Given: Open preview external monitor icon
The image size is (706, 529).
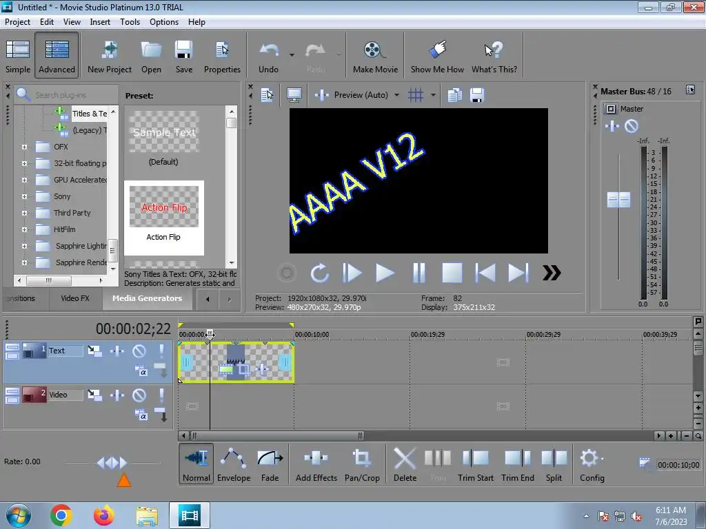Looking at the screenshot, I should (294, 95).
